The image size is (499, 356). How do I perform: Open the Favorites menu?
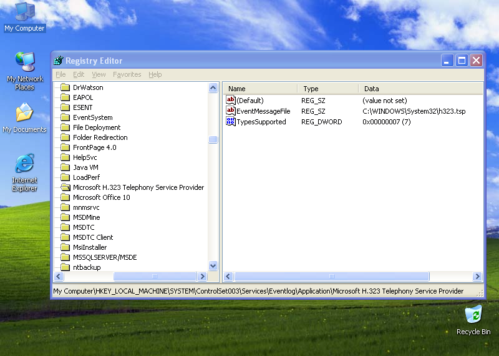[127, 74]
